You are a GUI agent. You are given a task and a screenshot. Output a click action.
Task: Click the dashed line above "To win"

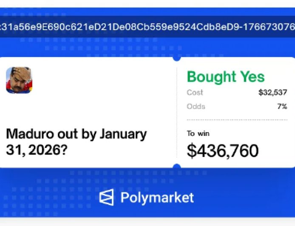point(237,120)
